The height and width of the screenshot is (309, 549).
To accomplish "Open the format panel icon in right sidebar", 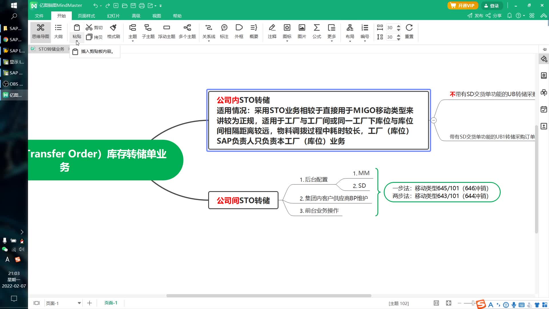I will coord(544,59).
